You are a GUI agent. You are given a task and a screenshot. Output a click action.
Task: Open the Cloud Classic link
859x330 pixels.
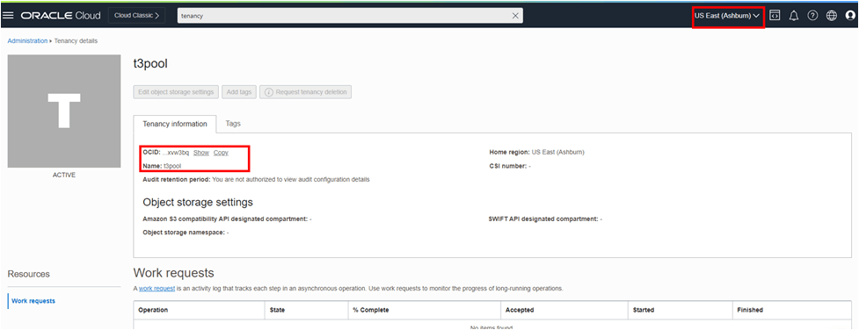(137, 16)
